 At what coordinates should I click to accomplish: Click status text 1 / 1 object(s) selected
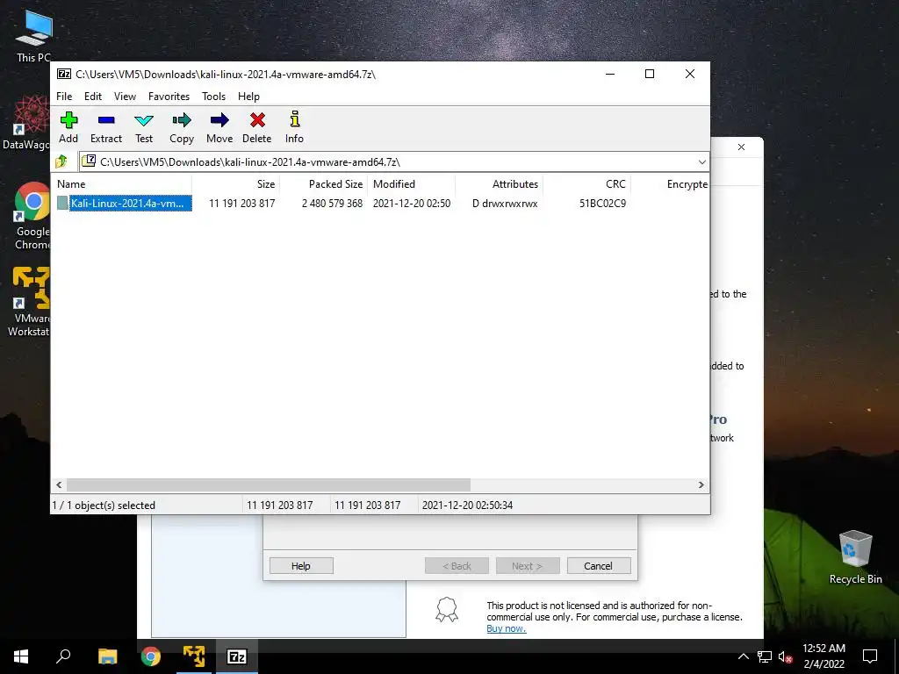(104, 505)
